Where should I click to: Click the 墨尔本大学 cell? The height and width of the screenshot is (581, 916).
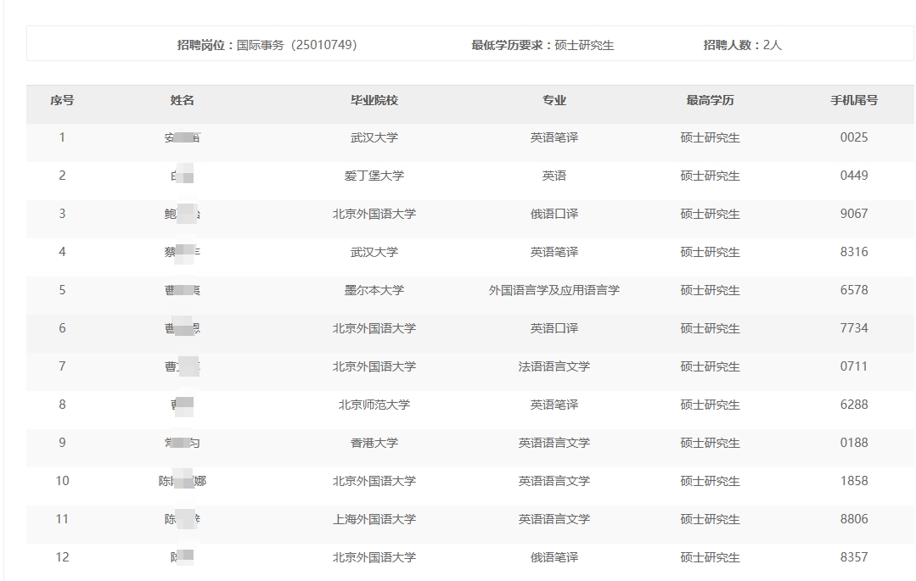[374, 290]
